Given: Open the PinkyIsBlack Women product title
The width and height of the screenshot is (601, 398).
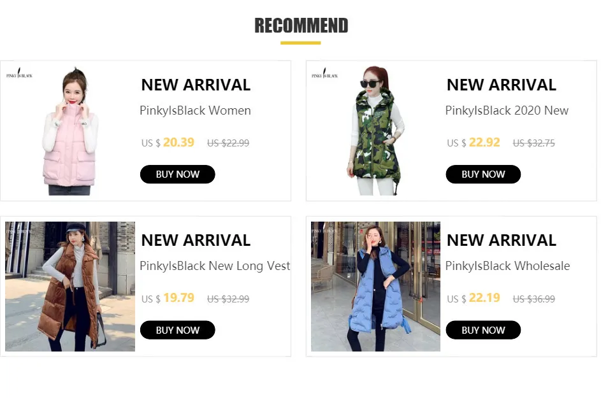Looking at the screenshot, I should 195,111.
